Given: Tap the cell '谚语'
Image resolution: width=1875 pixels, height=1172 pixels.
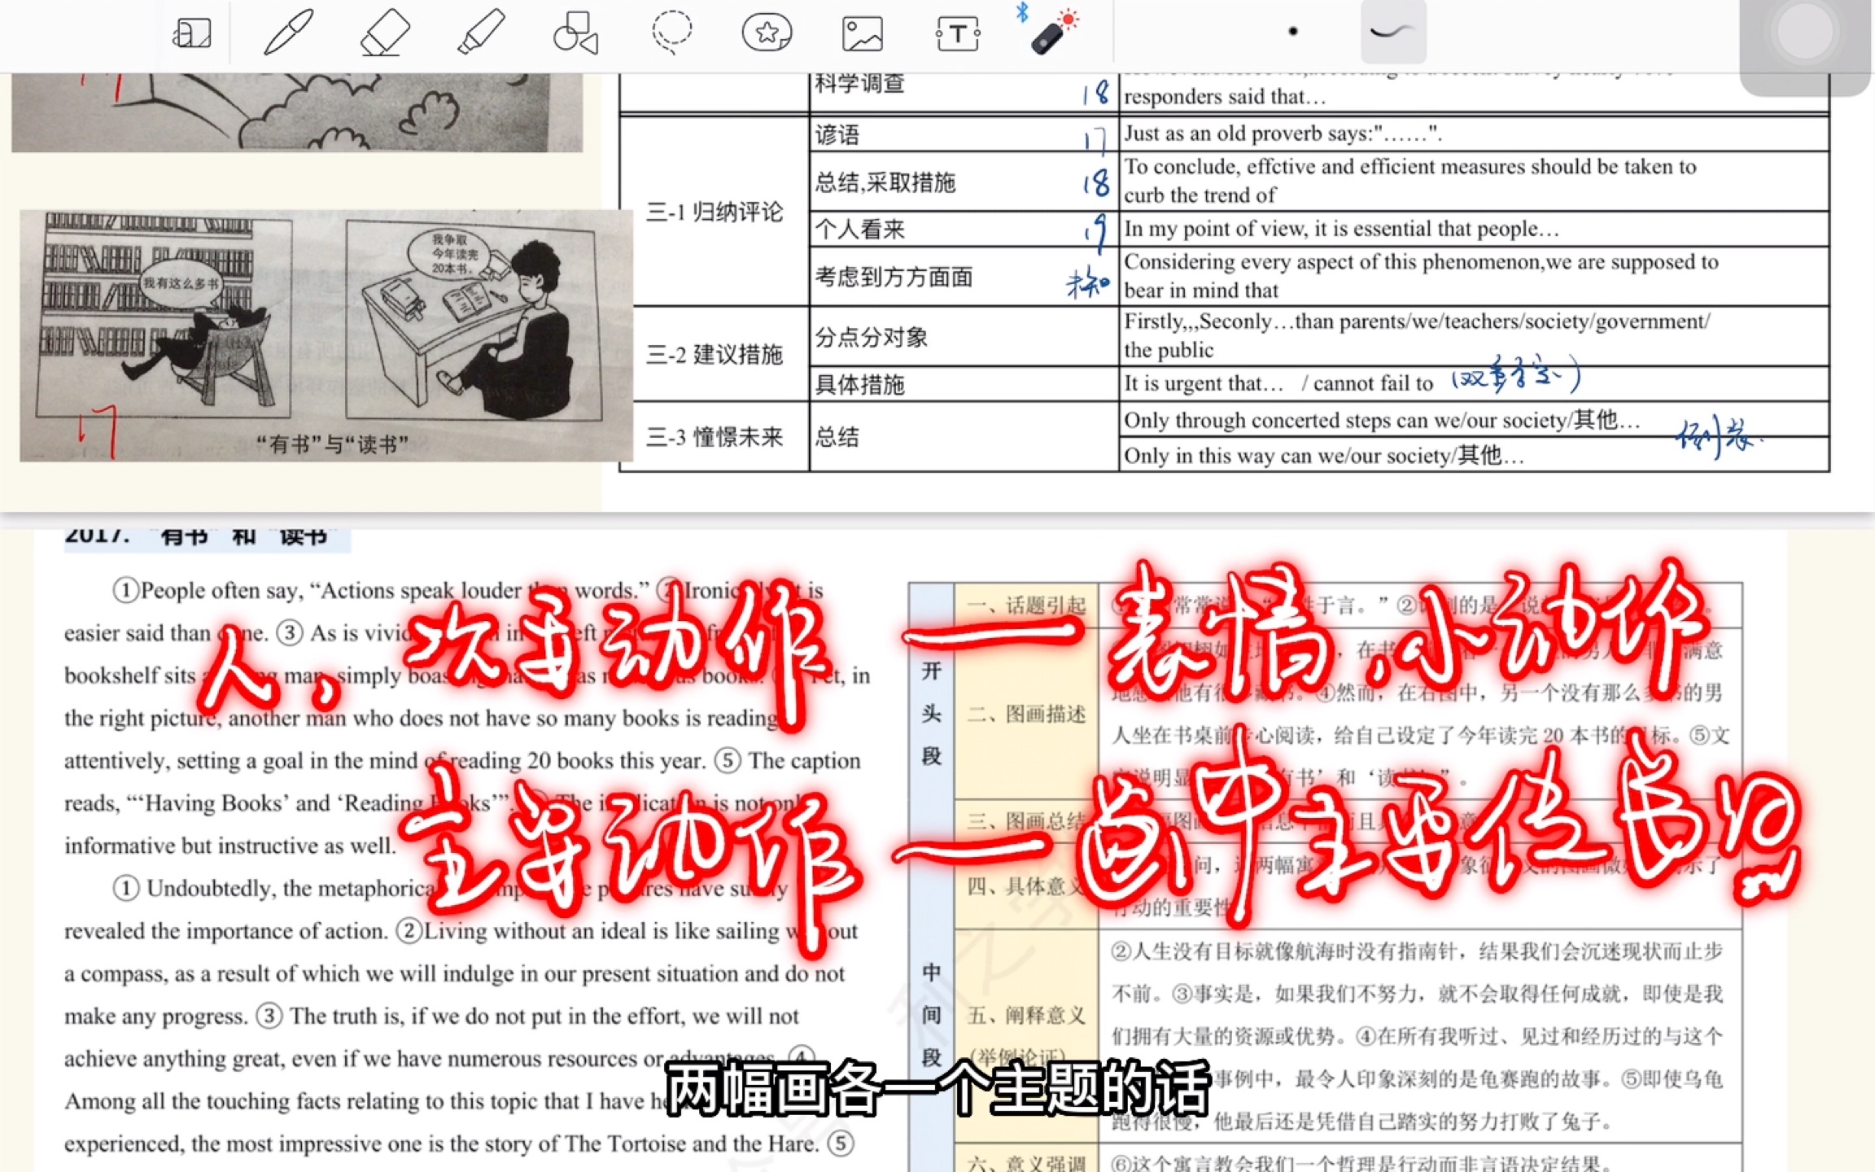Looking at the screenshot, I should [x=964, y=134].
